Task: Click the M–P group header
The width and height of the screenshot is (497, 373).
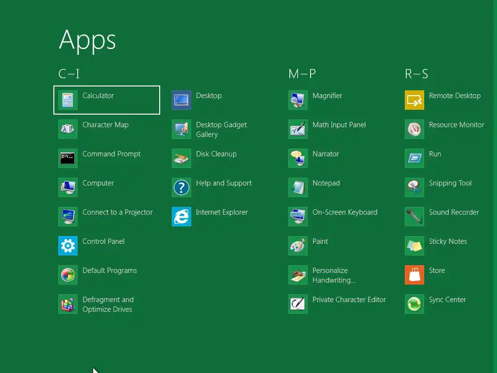Action: 302,74
